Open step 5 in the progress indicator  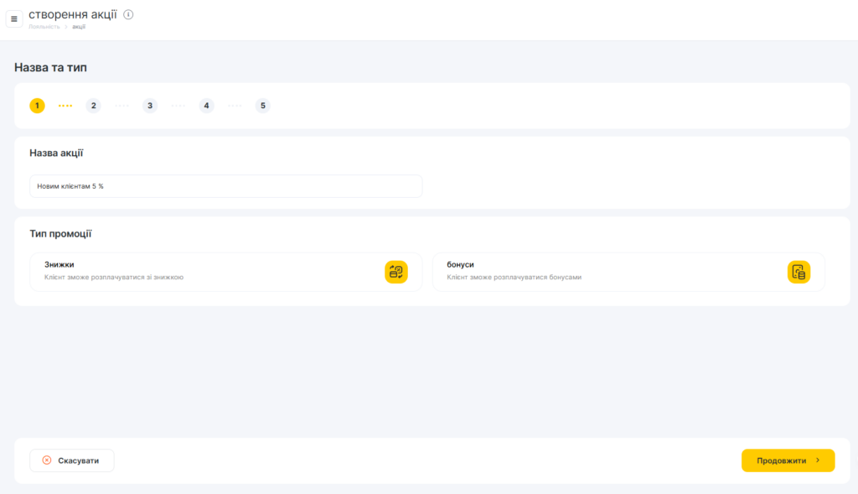[x=263, y=106]
